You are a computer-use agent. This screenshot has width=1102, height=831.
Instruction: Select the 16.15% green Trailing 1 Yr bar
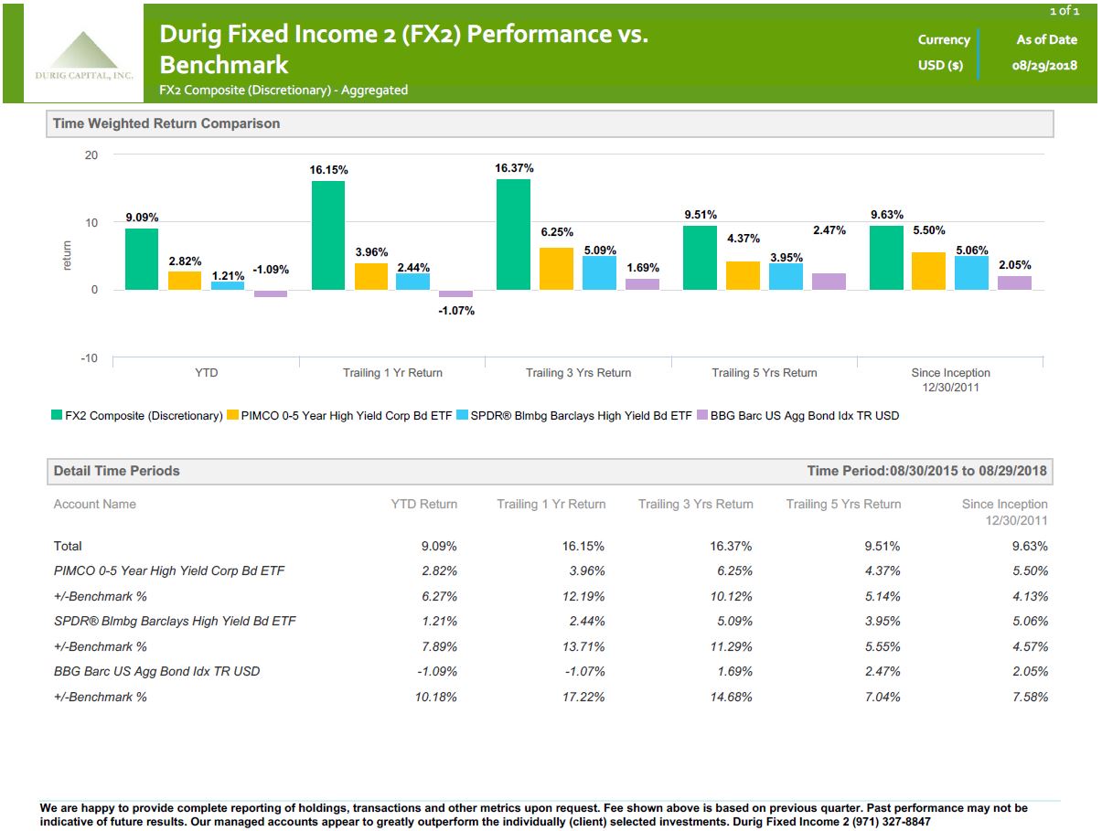328,236
